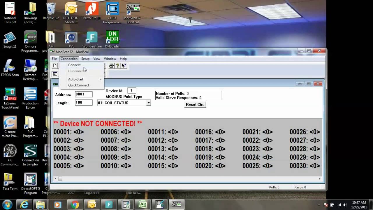Click coil entry 00030: <0>
The width and height of the screenshot is (373, 210).
tap(305, 166)
